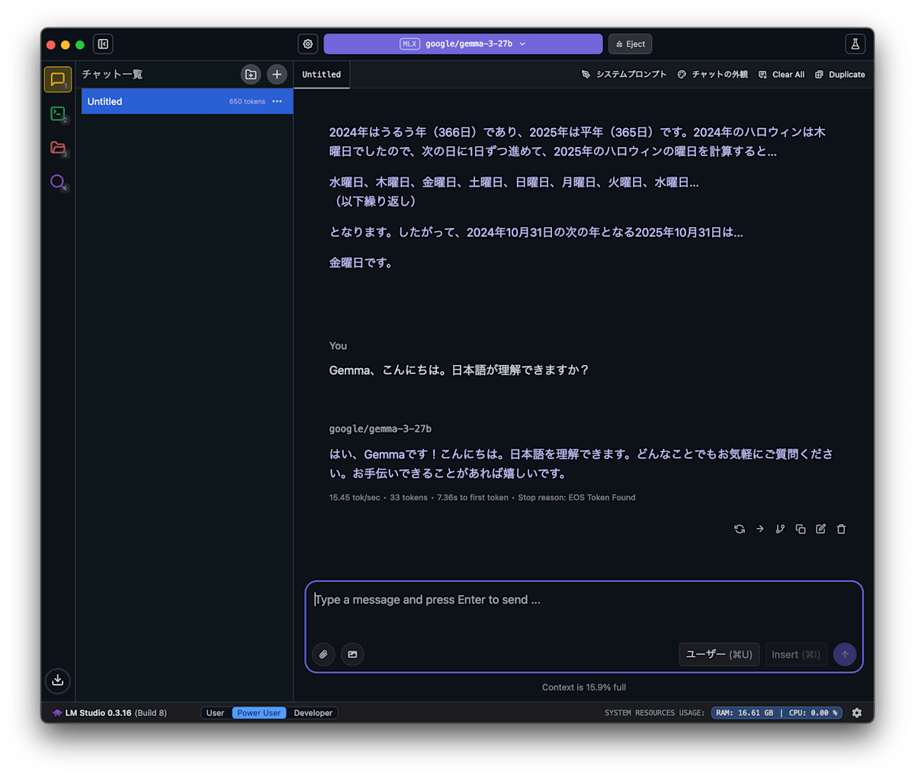
Task: Open システムプロンプト editor
Action: click(x=624, y=75)
